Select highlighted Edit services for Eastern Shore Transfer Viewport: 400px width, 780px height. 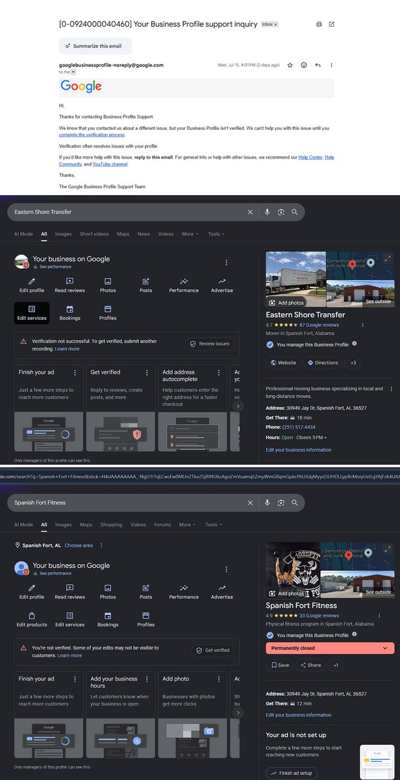click(32, 313)
